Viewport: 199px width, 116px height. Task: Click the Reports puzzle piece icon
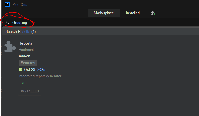point(10,46)
